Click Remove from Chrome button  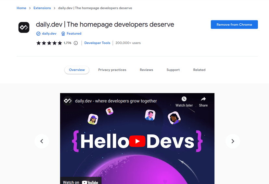click(x=234, y=24)
